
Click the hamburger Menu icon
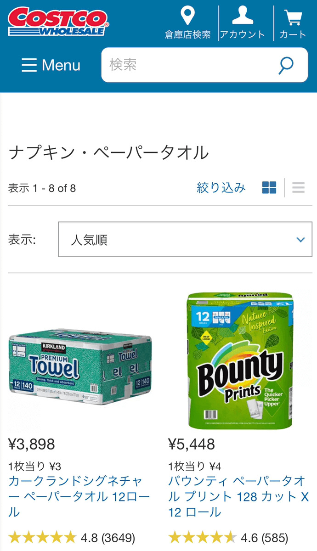click(29, 65)
